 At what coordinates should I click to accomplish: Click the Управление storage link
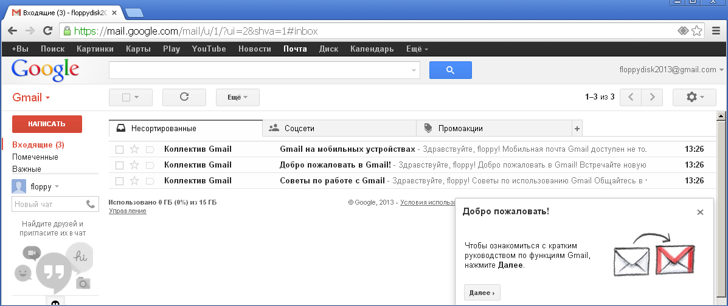pyautogui.click(x=127, y=211)
